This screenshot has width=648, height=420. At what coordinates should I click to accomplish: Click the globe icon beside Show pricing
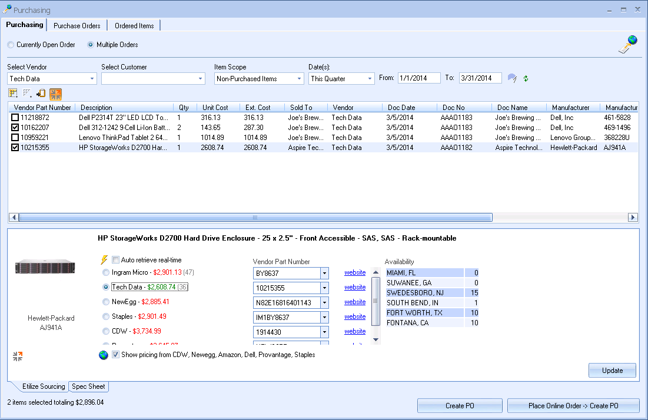(104, 355)
